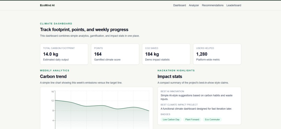281x129 pixels.
Task: Click the Carbon trend heading
Action: point(53,76)
